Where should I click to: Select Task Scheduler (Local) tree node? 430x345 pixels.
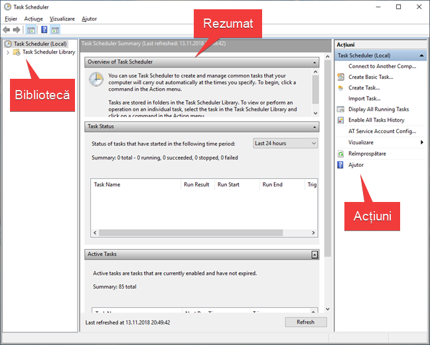(x=40, y=44)
